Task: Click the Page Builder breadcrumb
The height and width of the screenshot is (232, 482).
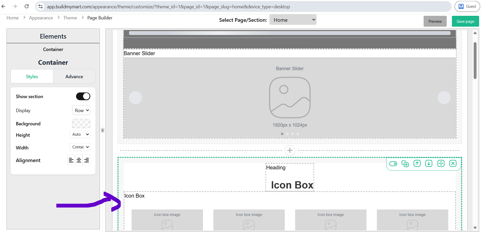Action: pos(100,18)
